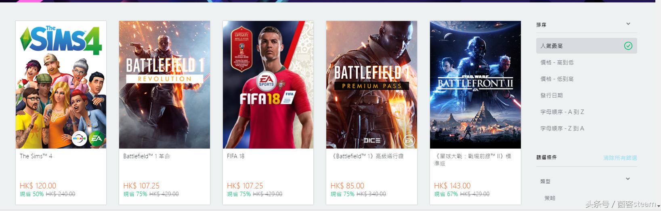This screenshot has height=211, width=661.
Task: Sort by 發行日期
Action: 551,95
